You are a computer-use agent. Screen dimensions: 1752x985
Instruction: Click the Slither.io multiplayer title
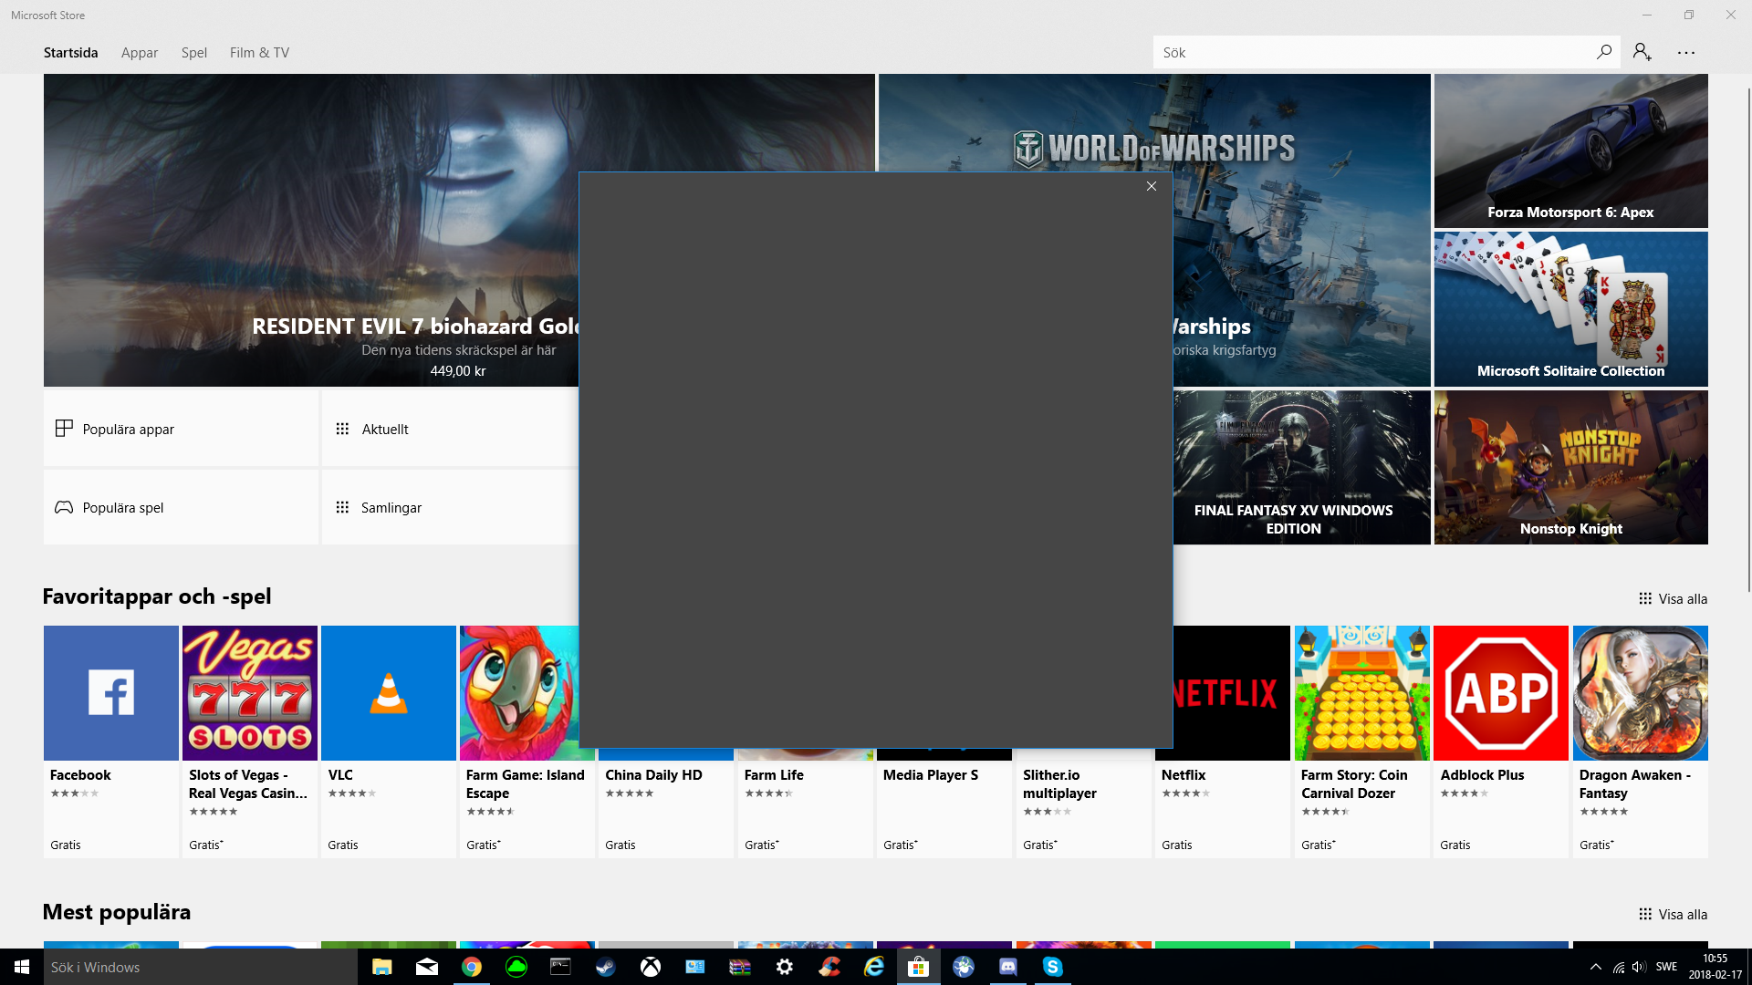pyautogui.click(x=1059, y=784)
